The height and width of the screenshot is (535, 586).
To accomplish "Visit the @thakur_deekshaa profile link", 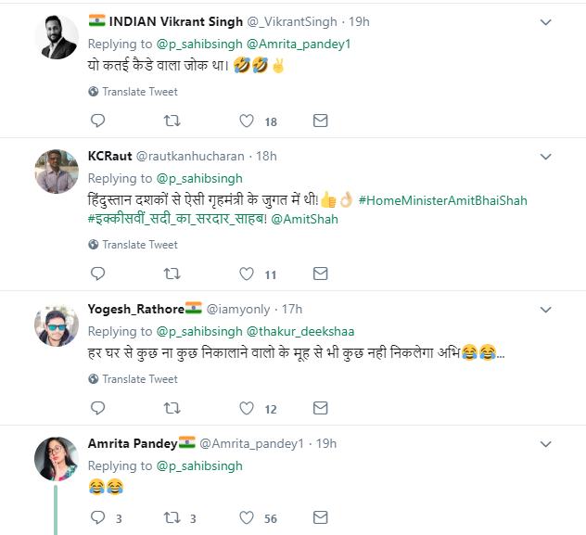I will click(304, 331).
